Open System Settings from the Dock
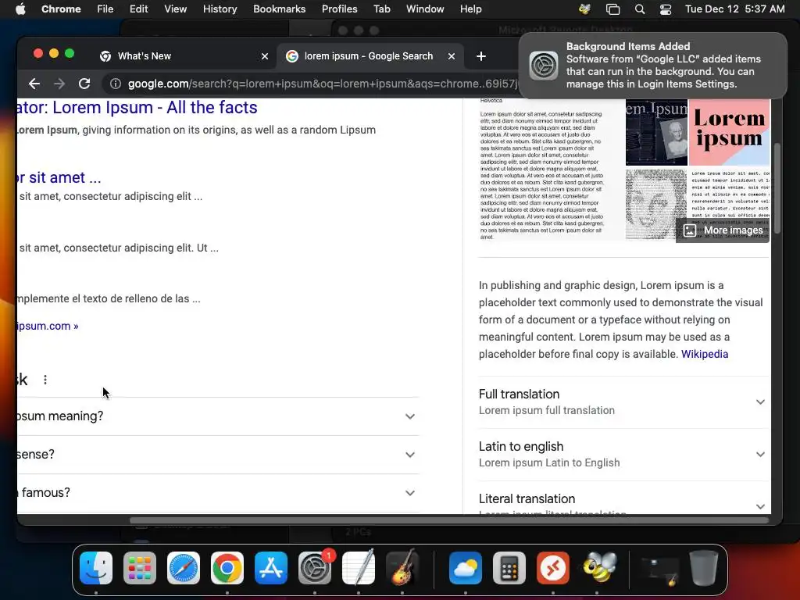 [315, 568]
